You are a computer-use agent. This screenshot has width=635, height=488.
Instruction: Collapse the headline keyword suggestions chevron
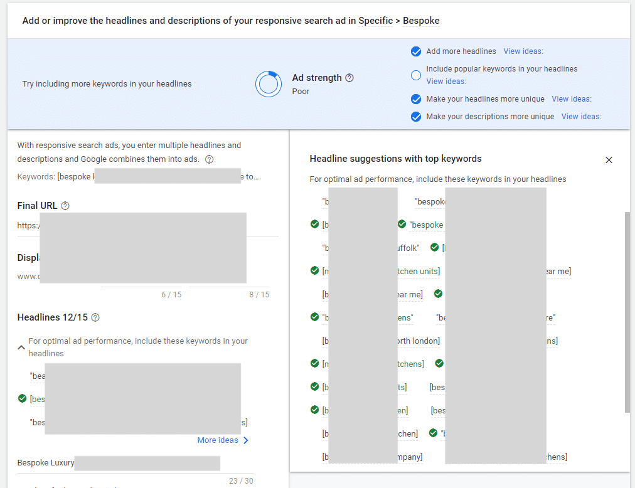click(21, 347)
